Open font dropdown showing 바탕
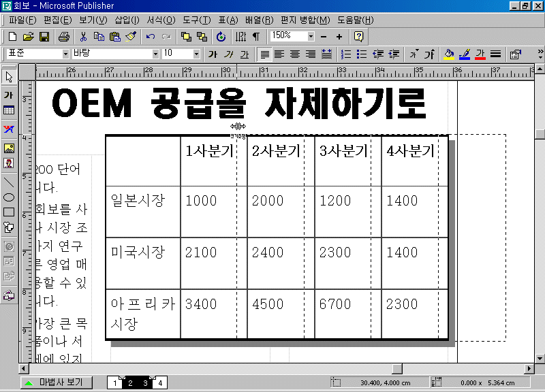The width and height of the screenshot is (545, 392). point(155,54)
